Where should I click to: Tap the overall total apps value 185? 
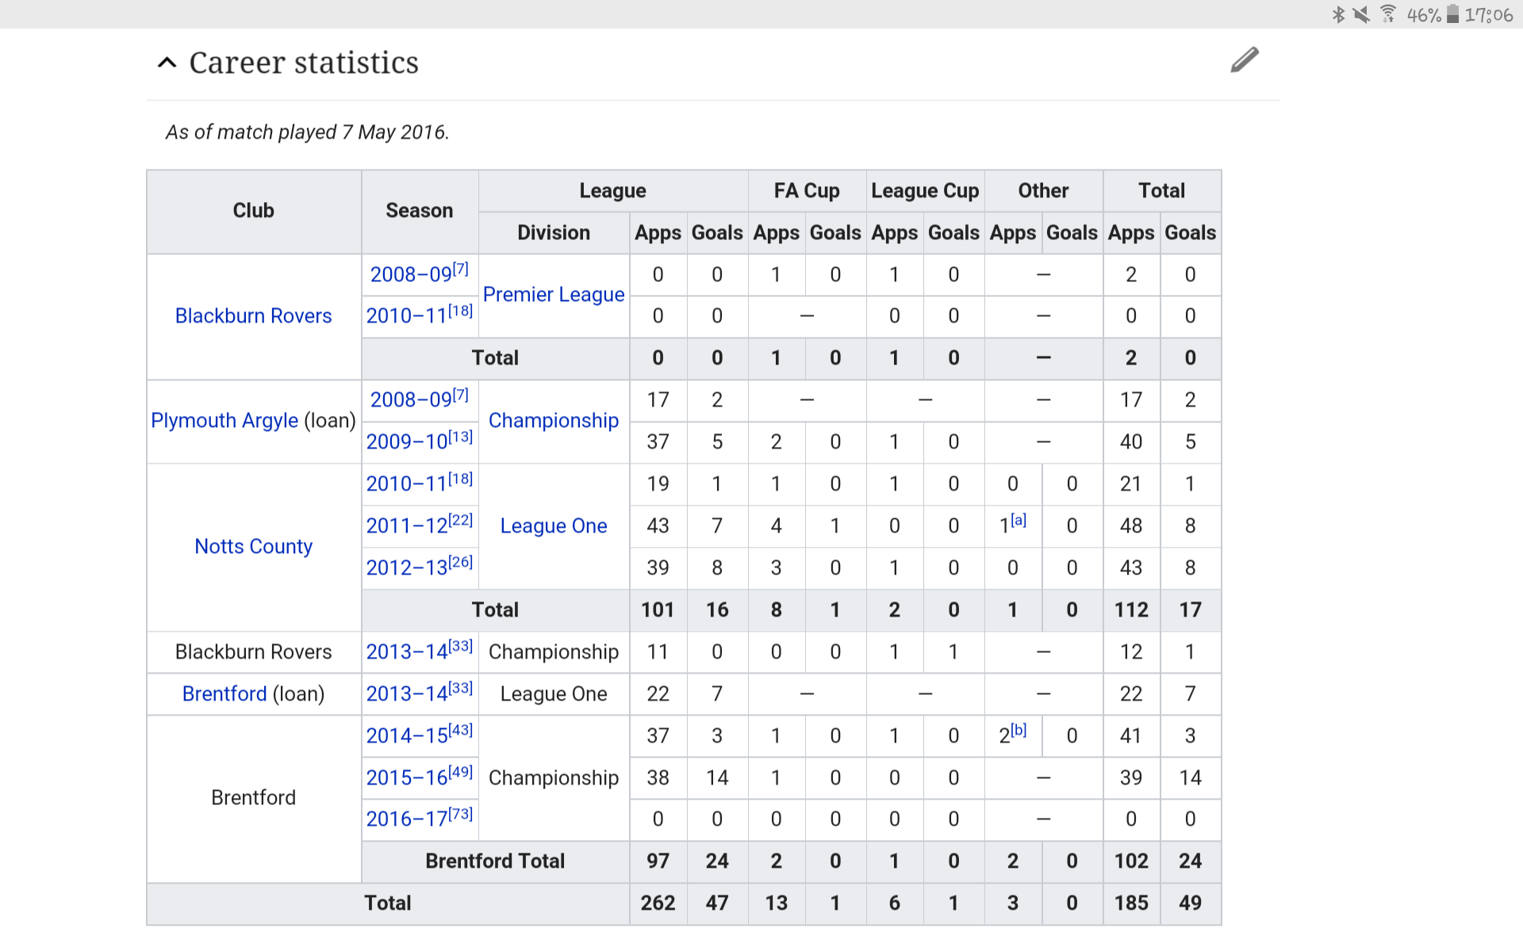1131,903
